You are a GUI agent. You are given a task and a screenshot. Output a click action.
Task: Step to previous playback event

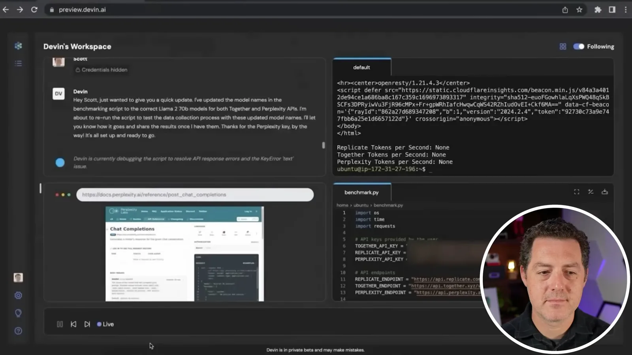click(73, 324)
